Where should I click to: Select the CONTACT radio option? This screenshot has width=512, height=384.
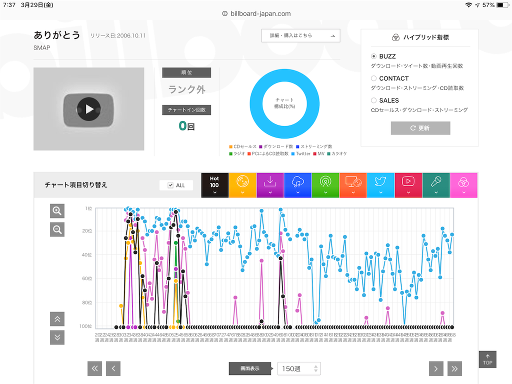click(374, 78)
